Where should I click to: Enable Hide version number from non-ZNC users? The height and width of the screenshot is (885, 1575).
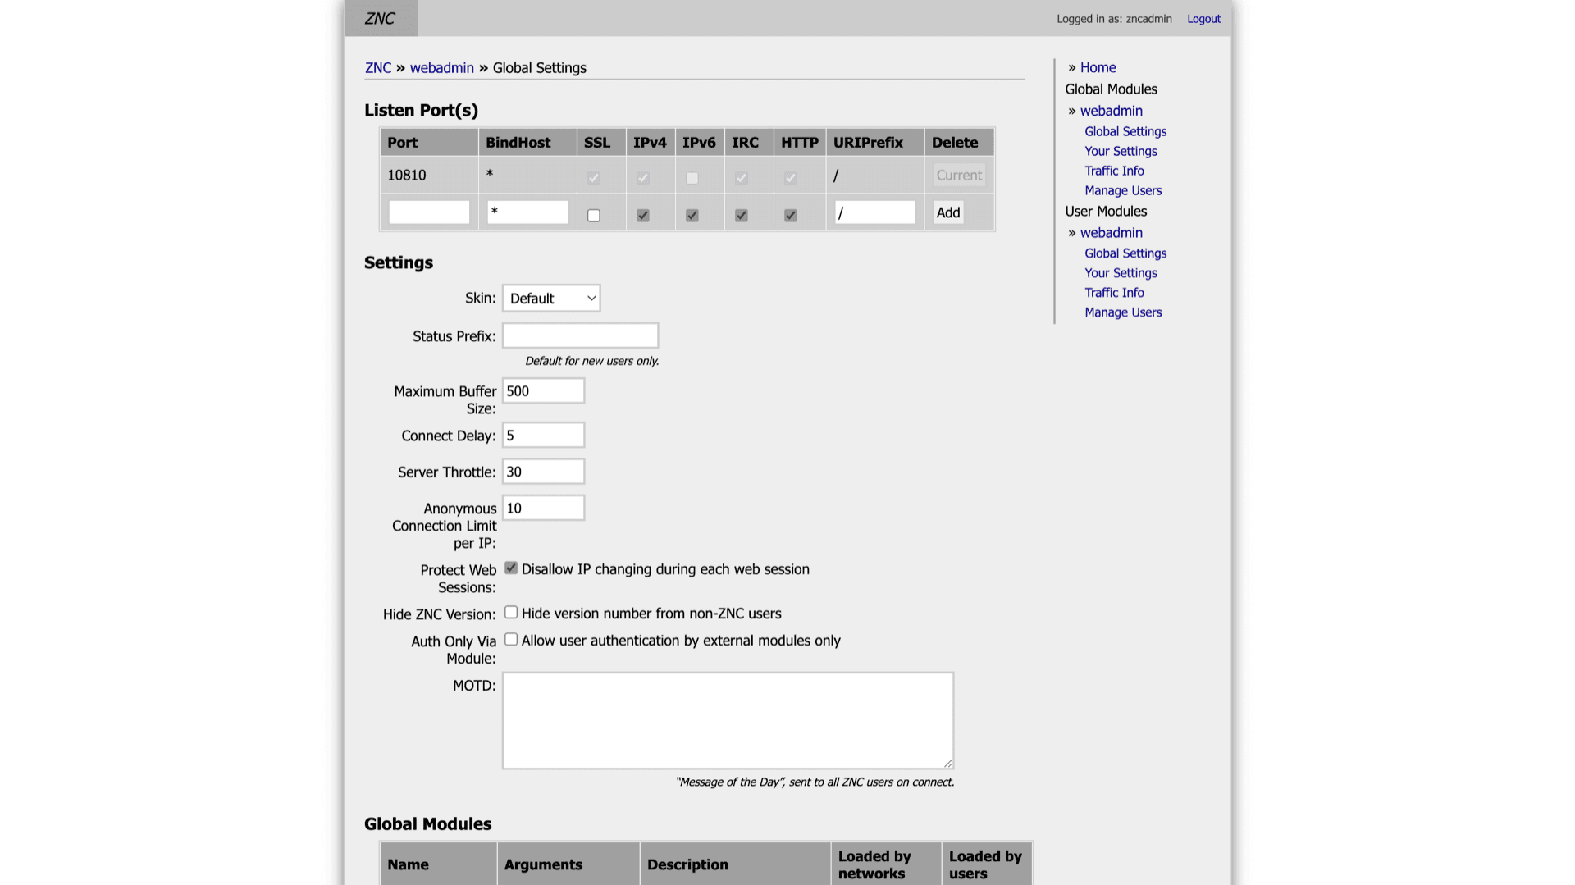[511, 612]
